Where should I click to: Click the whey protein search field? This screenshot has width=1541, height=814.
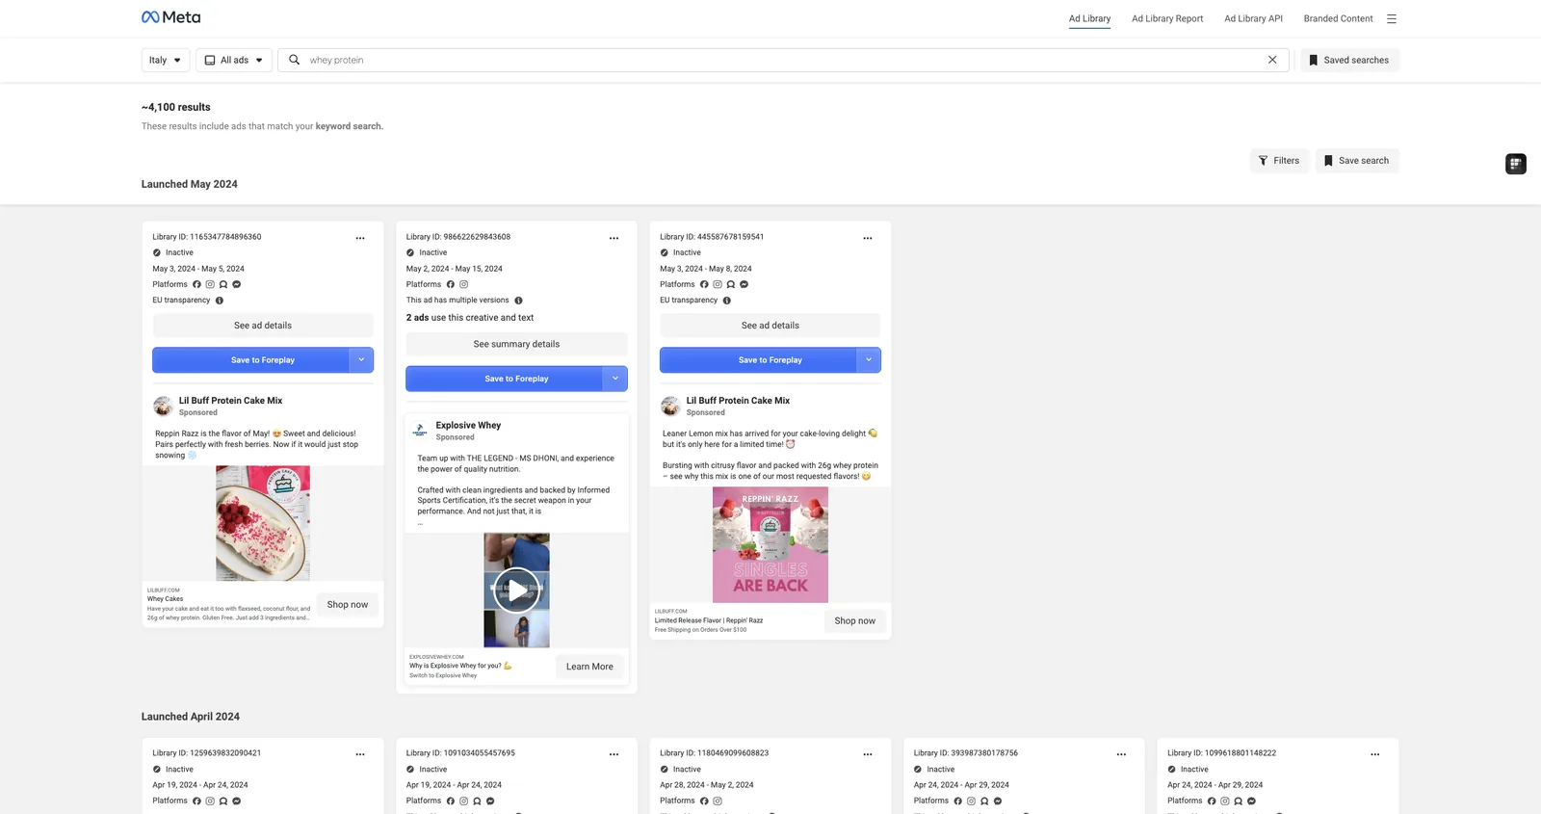click(784, 60)
